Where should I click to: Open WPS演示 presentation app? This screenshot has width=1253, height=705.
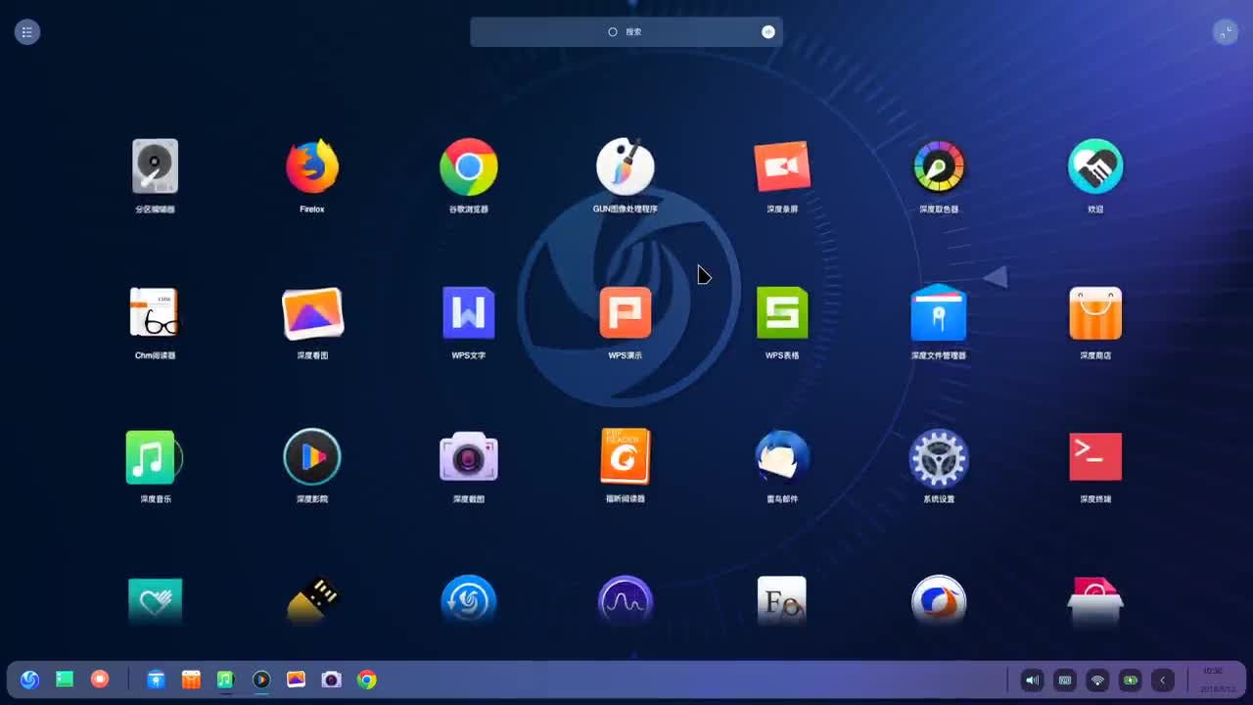tap(625, 312)
